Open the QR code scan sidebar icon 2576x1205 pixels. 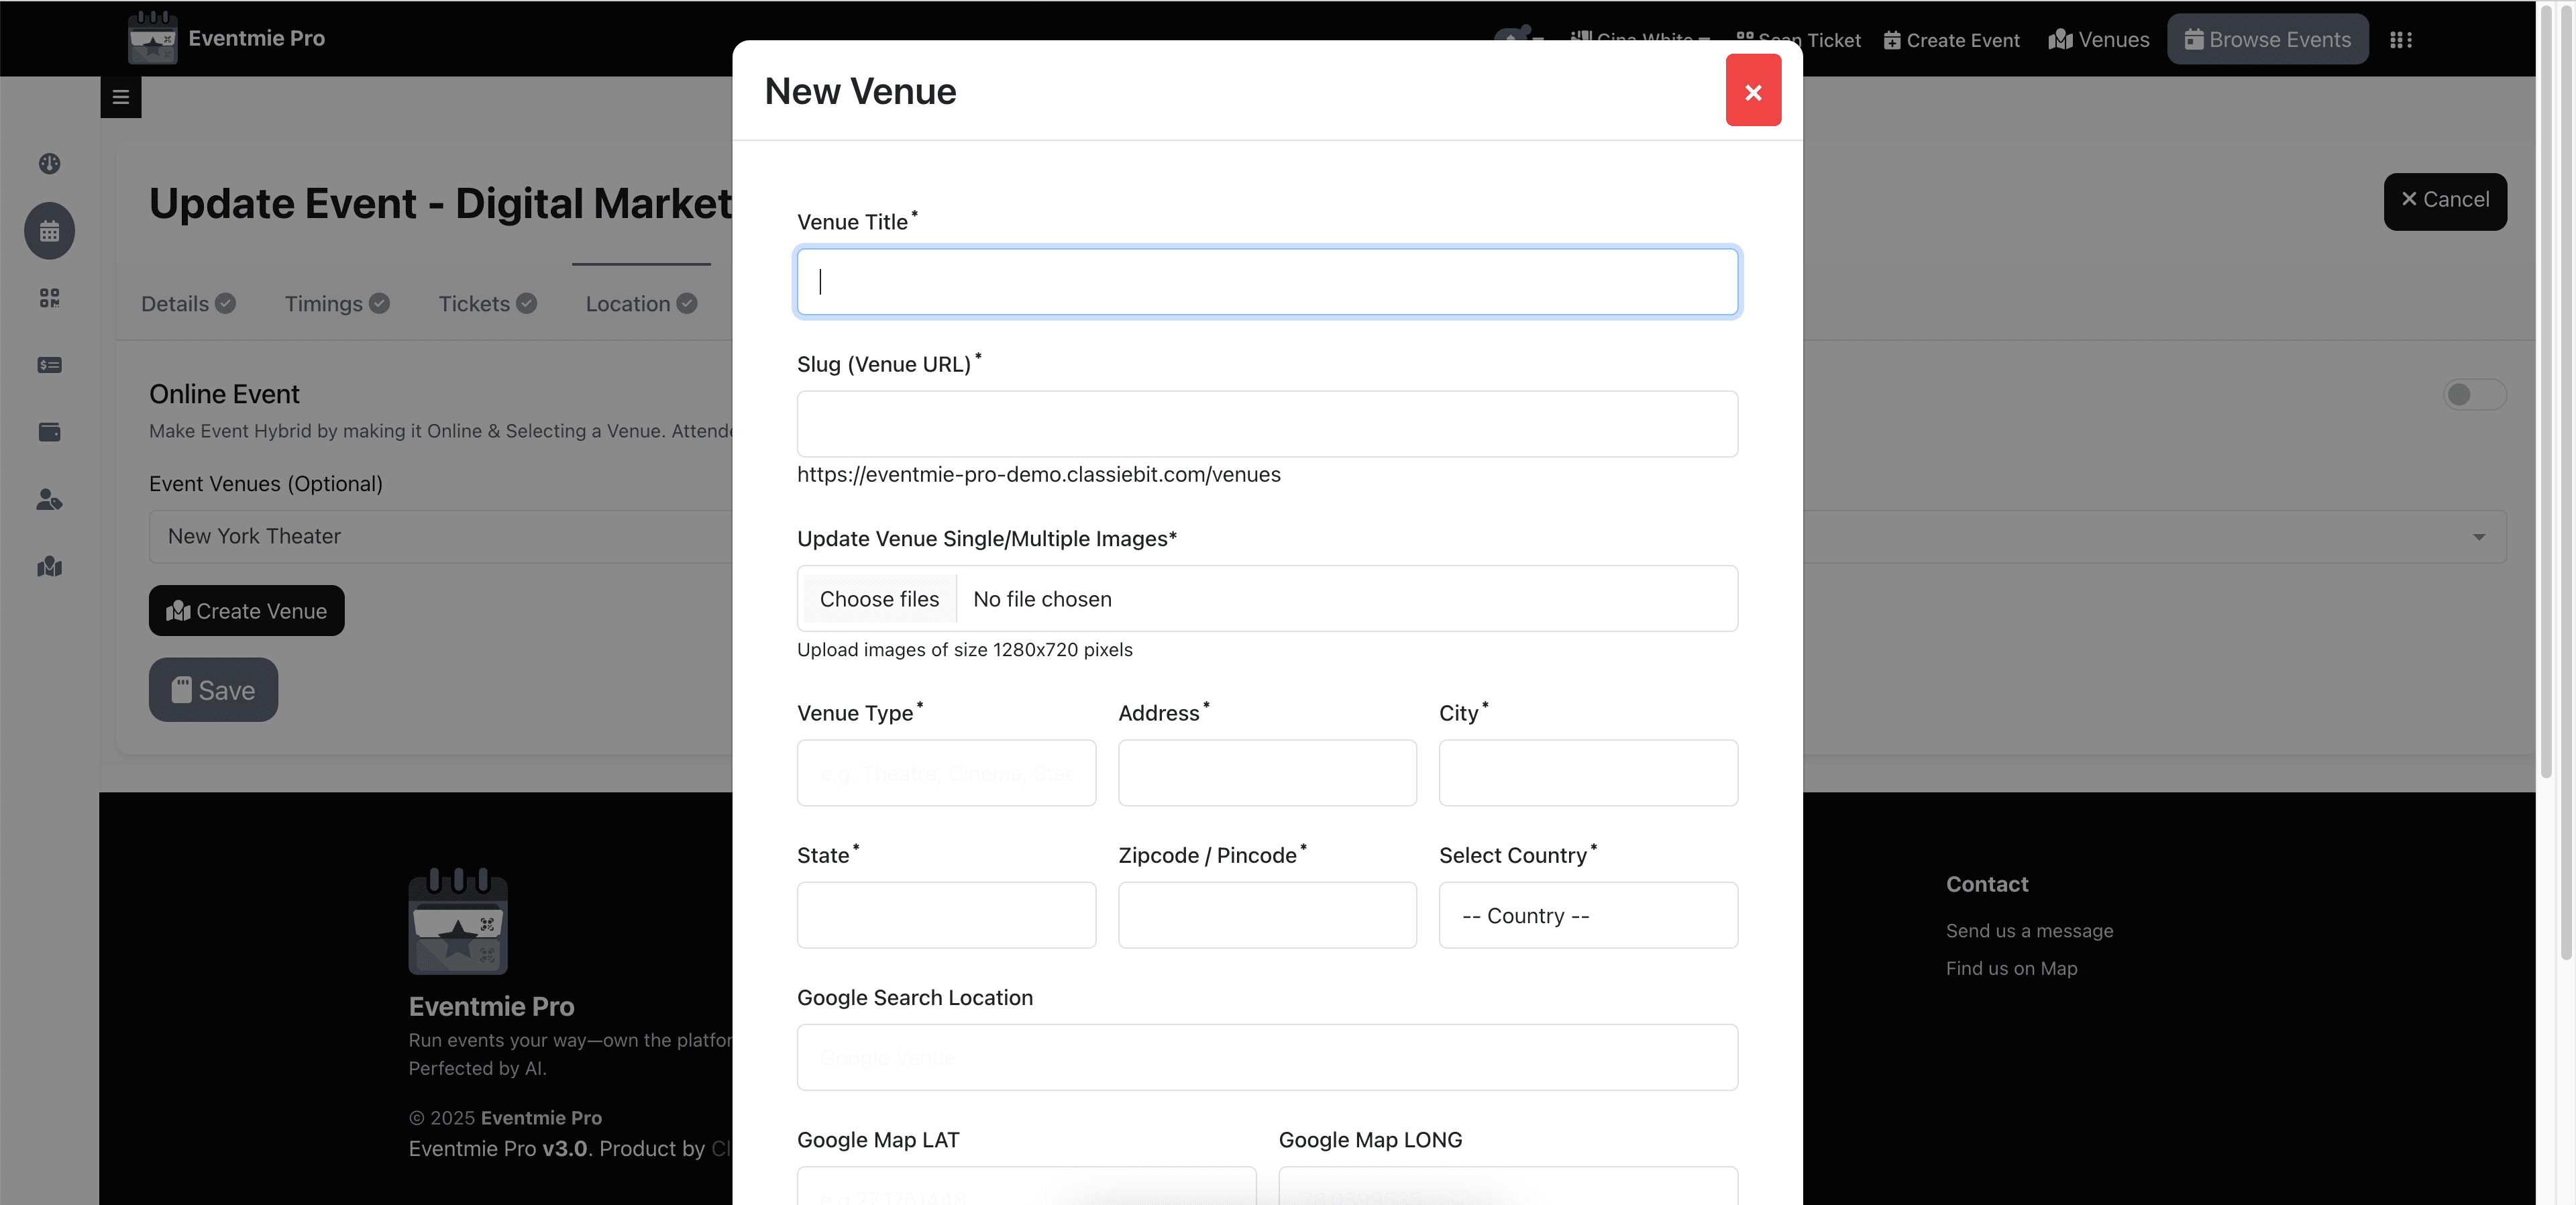point(49,298)
